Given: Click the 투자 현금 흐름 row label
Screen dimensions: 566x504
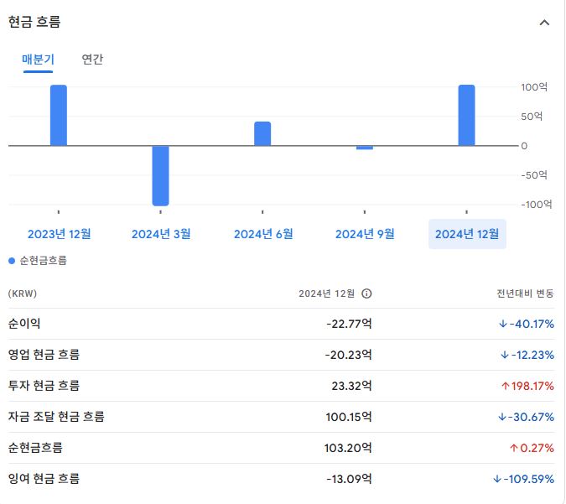Looking at the screenshot, I should (x=44, y=386).
